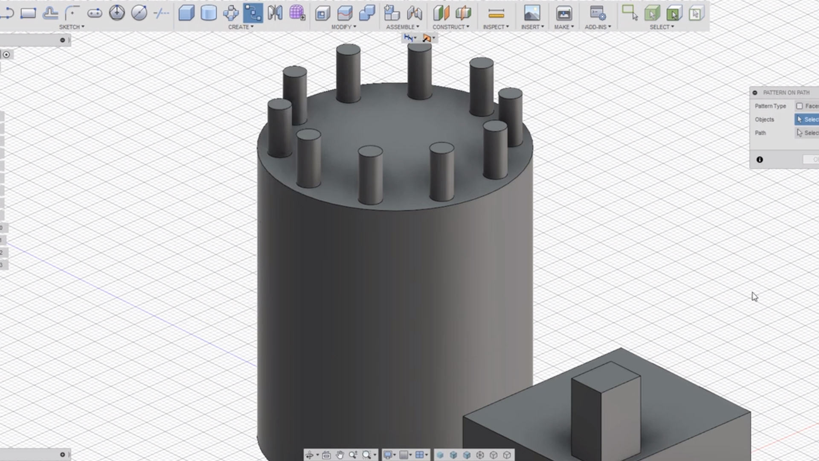Expand the Create dropdown menu
Viewport: 819px width, 461px height.
tap(241, 26)
